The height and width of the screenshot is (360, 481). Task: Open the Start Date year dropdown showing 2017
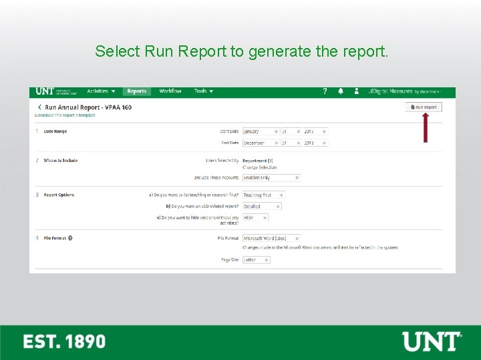pyautogui.click(x=315, y=131)
